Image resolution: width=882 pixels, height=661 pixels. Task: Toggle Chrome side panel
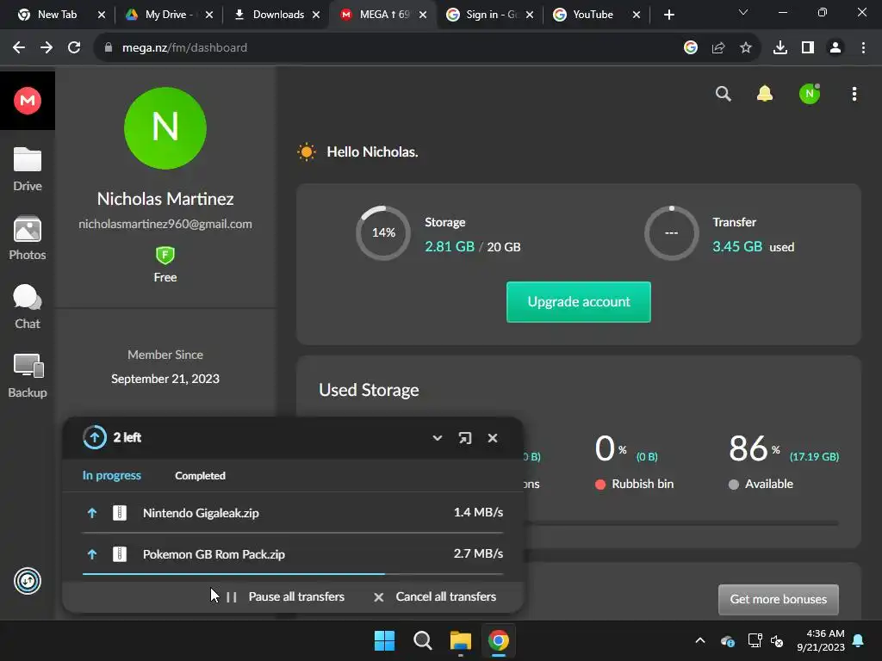pos(808,48)
